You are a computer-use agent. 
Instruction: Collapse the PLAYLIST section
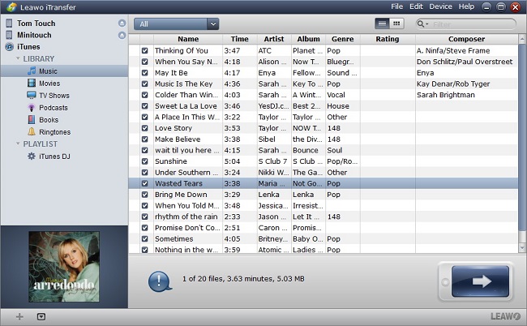pos(18,144)
